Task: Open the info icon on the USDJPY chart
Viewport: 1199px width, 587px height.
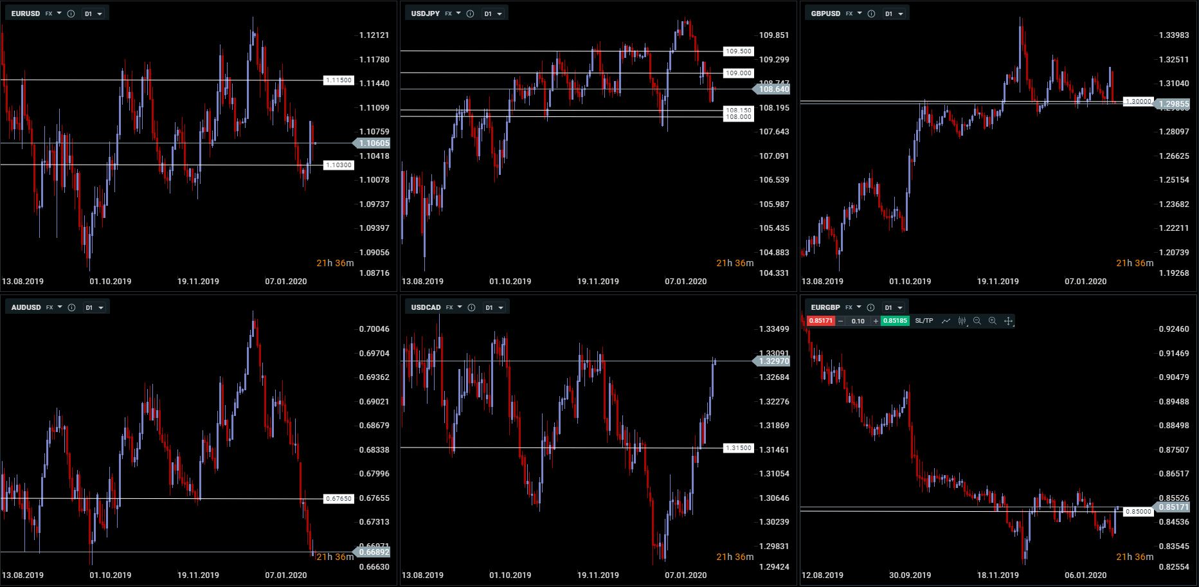Action: (470, 14)
